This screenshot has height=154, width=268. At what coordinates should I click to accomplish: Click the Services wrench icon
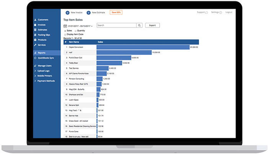(35, 45)
